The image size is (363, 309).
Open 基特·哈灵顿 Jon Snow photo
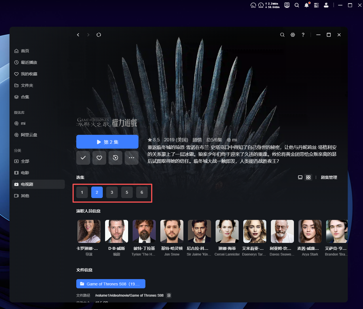tap(172, 231)
